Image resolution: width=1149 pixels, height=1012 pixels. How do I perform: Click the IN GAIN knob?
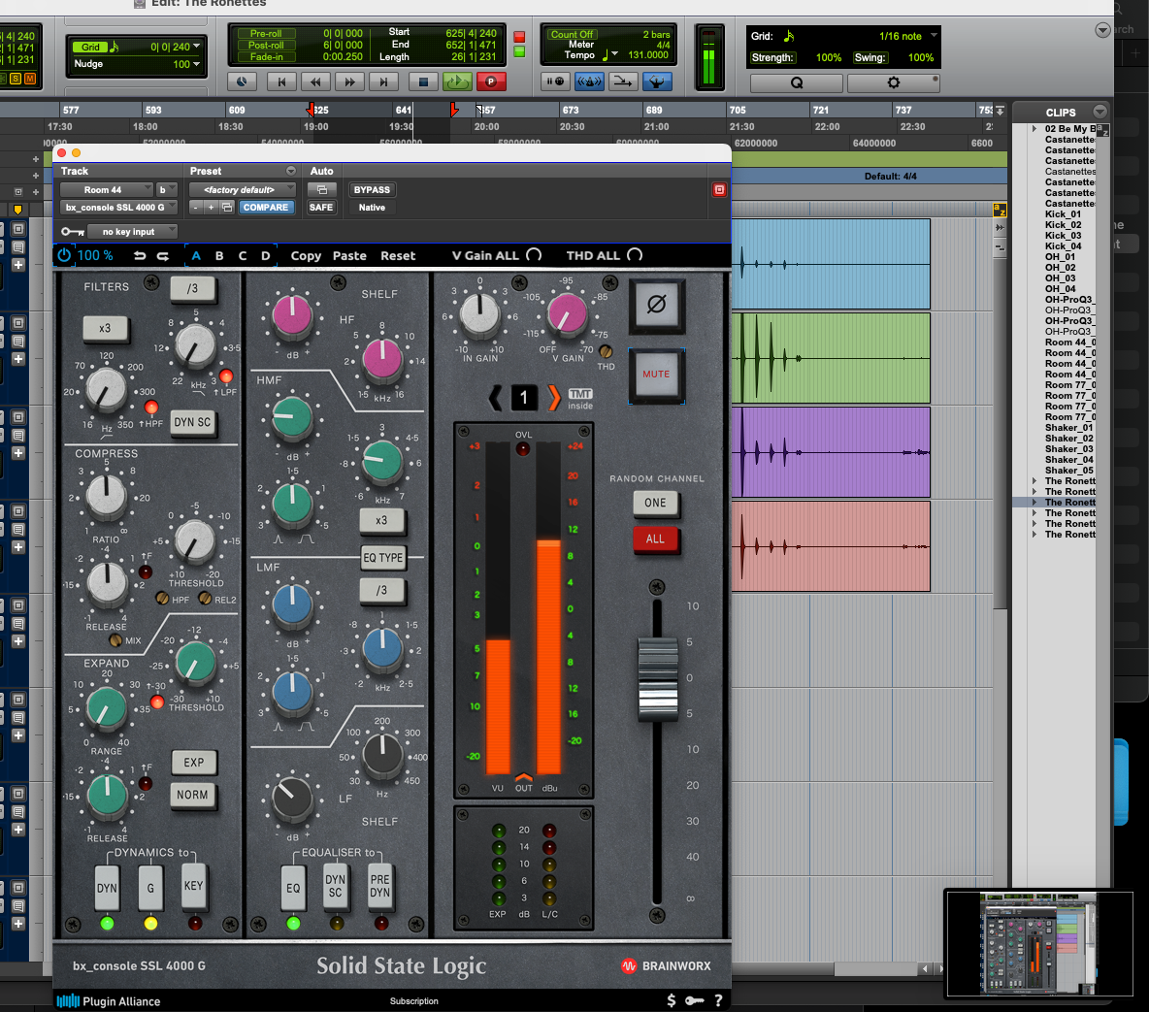[479, 315]
